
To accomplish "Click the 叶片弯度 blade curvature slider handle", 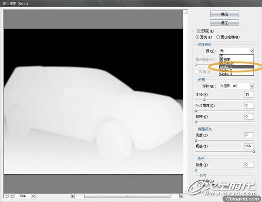I will click(196, 111).
